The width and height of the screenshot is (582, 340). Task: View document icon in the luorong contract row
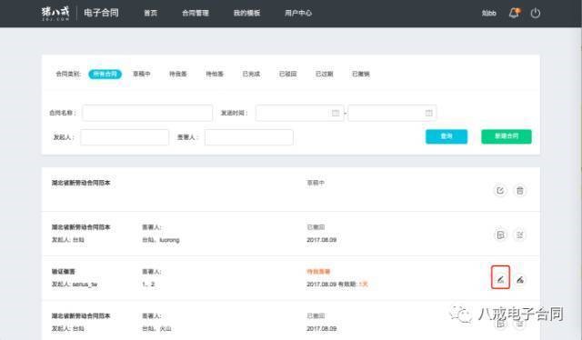[x=500, y=235]
